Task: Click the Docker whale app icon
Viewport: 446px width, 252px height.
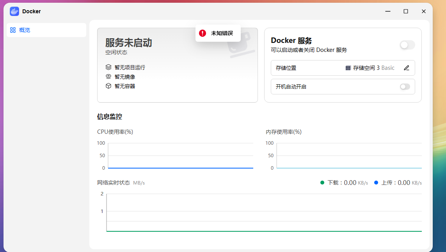Action: point(14,11)
